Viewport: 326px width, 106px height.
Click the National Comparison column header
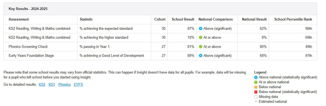pos(216,19)
